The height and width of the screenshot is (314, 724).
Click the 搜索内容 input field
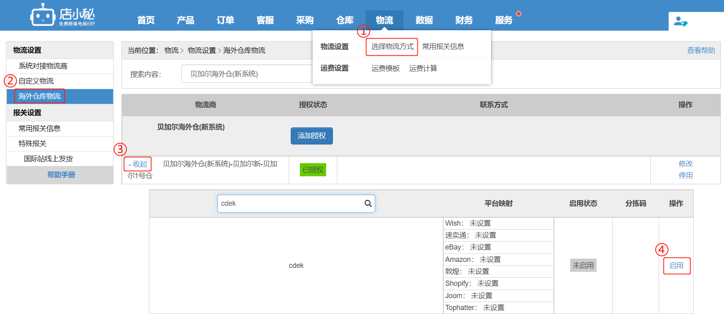247,74
